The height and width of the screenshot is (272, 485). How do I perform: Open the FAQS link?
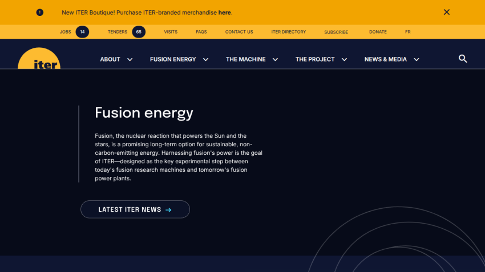(x=201, y=32)
